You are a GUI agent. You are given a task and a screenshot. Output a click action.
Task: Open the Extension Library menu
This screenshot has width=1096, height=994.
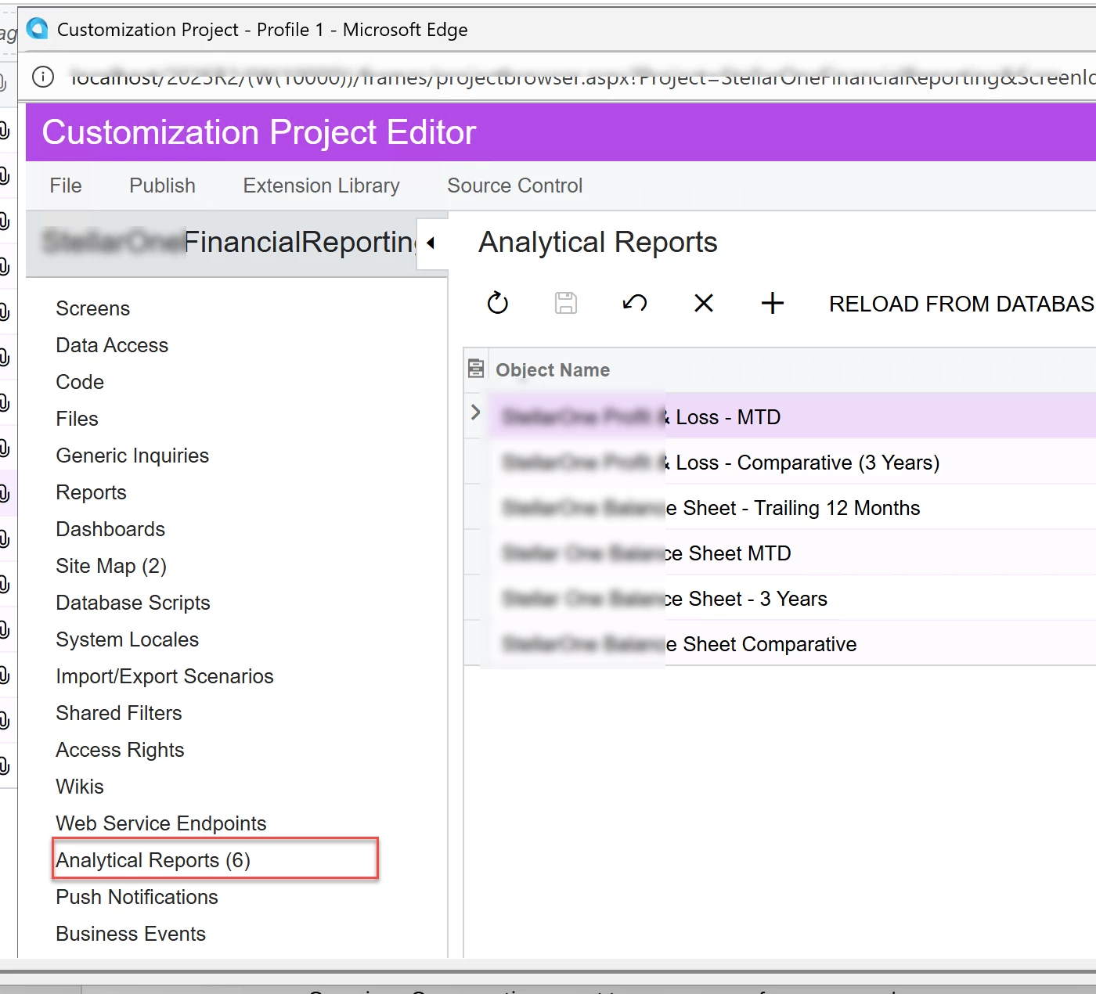click(x=322, y=185)
